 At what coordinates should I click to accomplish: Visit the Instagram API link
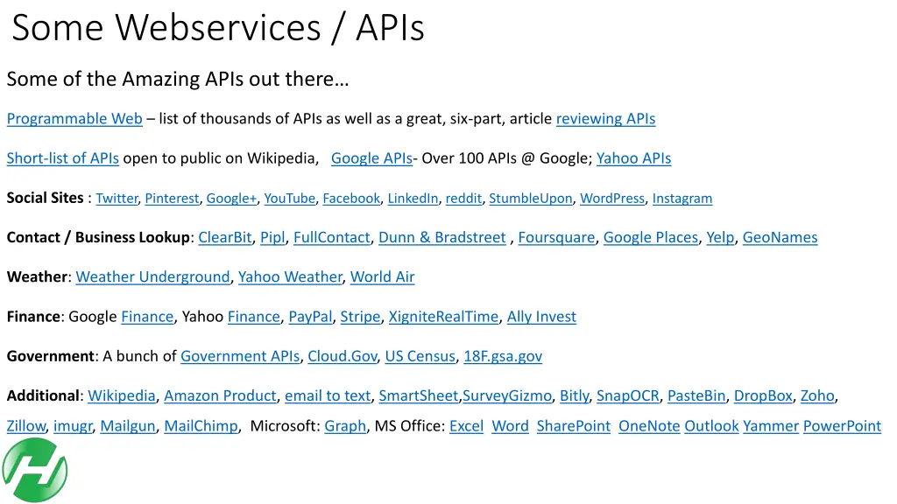(x=682, y=199)
